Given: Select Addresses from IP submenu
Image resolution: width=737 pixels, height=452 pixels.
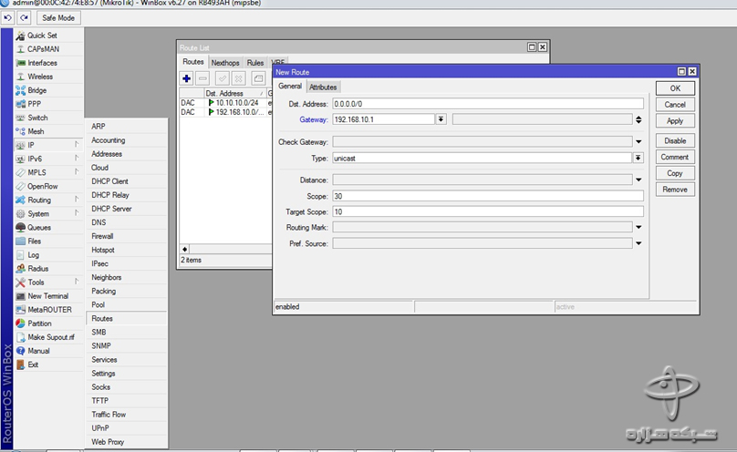Looking at the screenshot, I should click(127, 154).
